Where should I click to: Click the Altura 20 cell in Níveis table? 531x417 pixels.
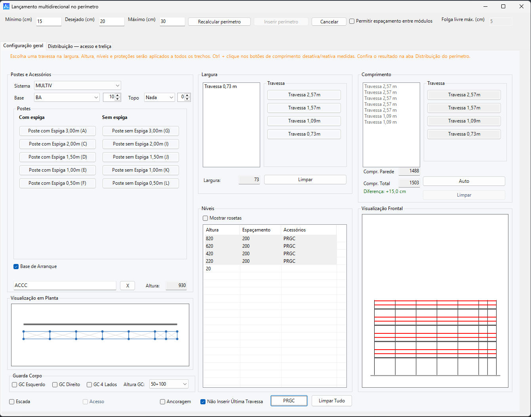221,269
